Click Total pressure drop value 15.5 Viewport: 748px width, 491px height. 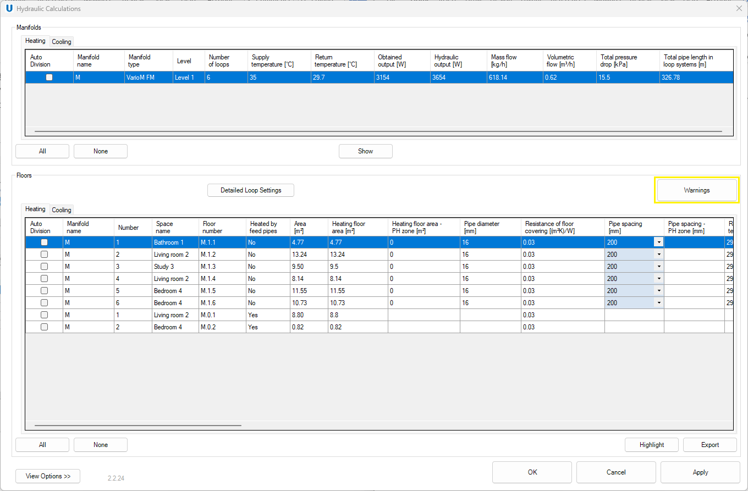[628, 78]
